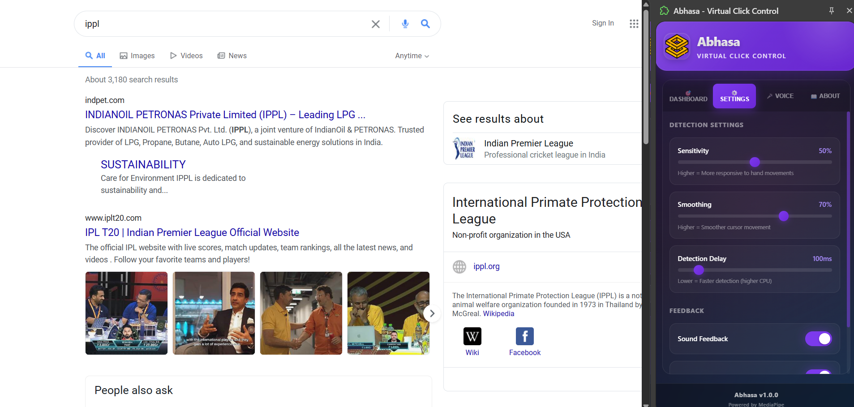Click Indian Premier League suggestion title
The width and height of the screenshot is (854, 407).
(x=528, y=143)
